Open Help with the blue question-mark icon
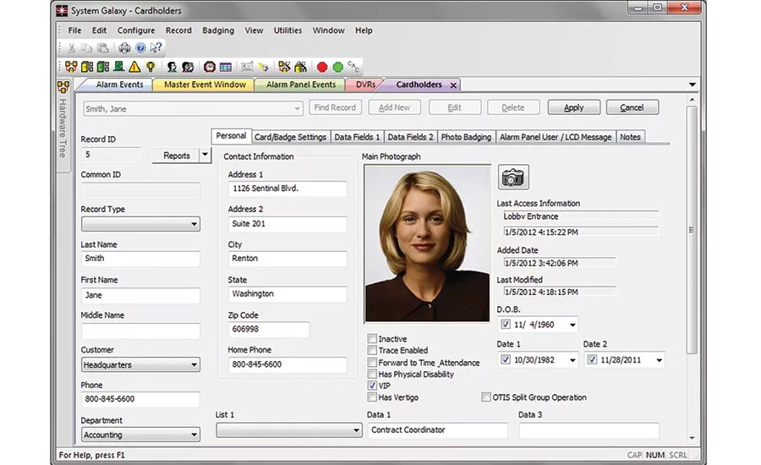Image resolution: width=761 pixels, height=465 pixels. 140,47
